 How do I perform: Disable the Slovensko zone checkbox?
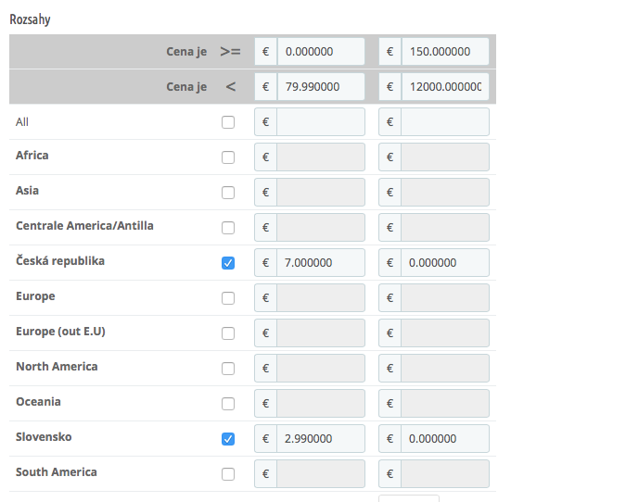coord(228,439)
